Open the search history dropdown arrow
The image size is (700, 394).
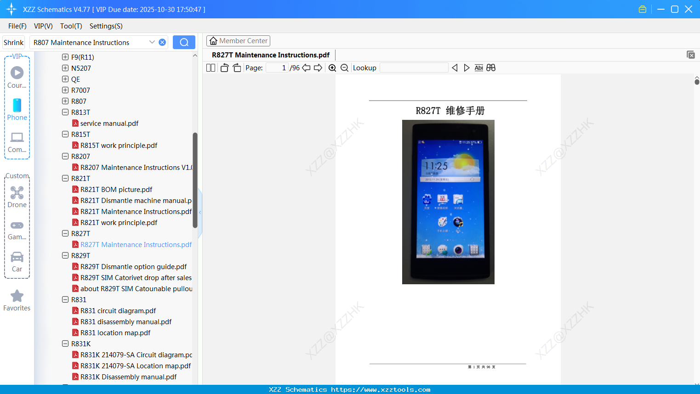(152, 42)
